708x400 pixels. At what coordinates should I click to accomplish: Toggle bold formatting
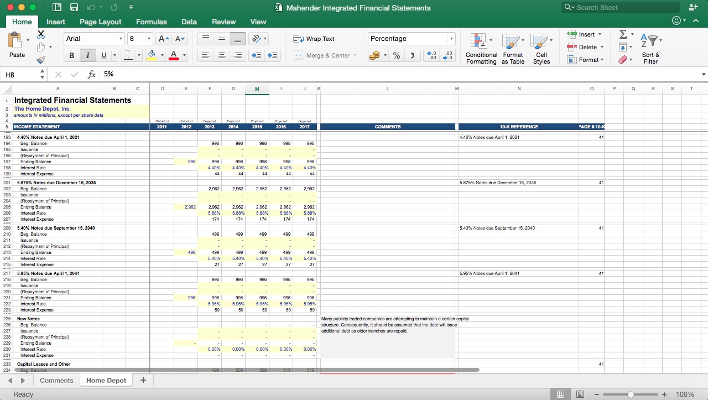point(71,55)
